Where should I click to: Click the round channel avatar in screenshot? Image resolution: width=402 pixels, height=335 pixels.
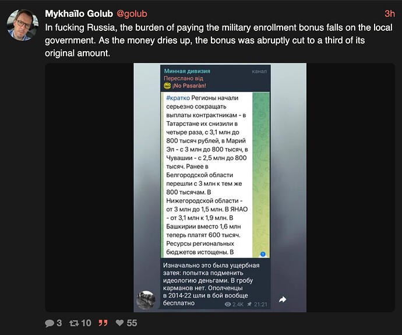pos(146,300)
